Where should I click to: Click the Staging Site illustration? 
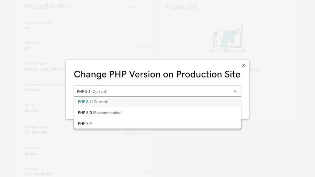[228, 40]
